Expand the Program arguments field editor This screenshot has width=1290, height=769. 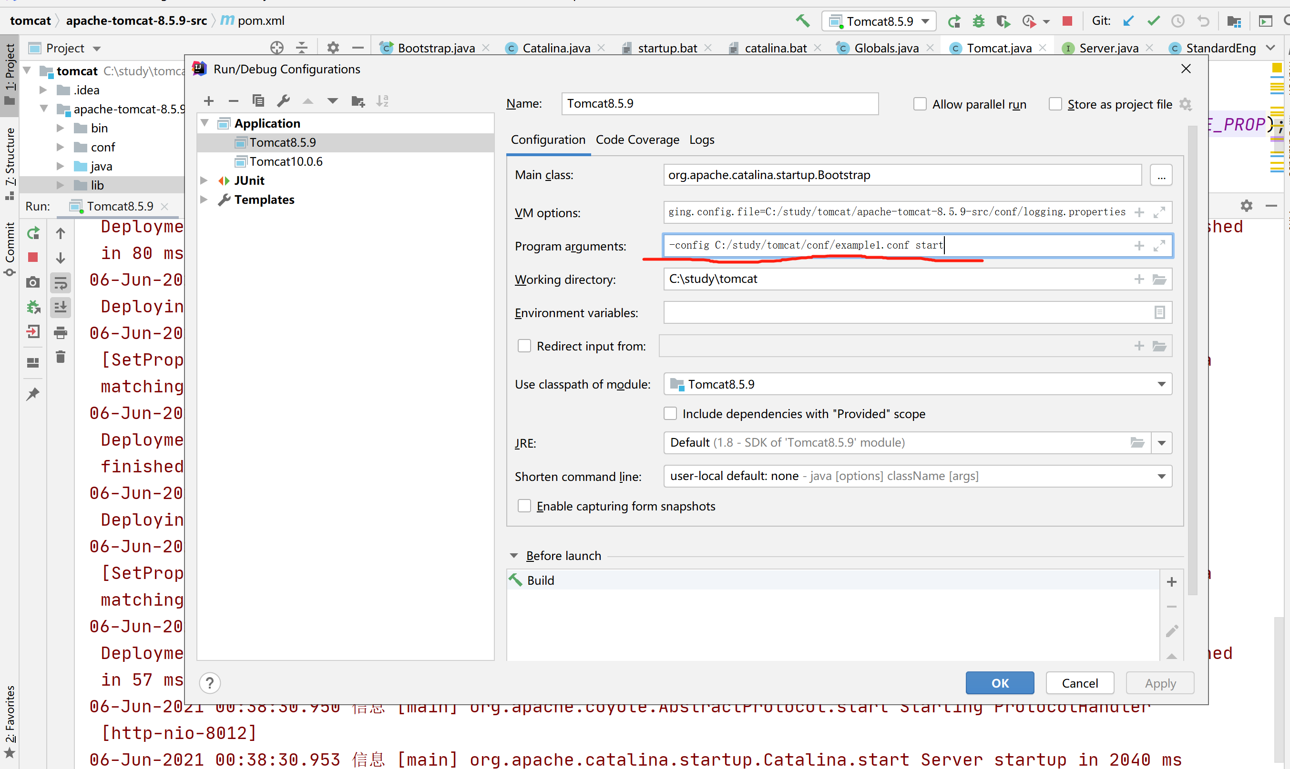pos(1159,246)
